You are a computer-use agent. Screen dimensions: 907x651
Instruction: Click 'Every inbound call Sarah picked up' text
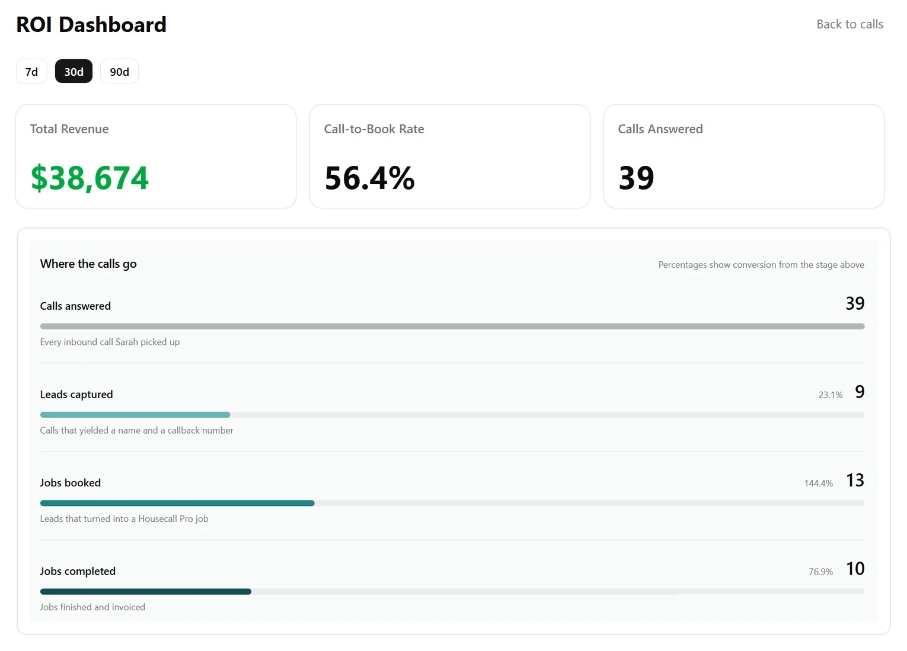110,342
